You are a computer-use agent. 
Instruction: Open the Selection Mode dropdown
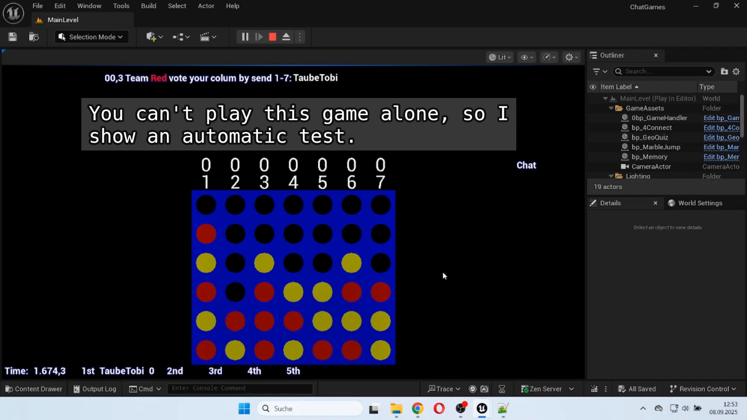(x=92, y=37)
